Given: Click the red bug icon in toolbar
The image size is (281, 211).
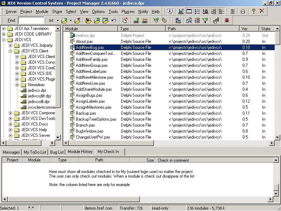Looking at the screenshot, I should [227, 21].
